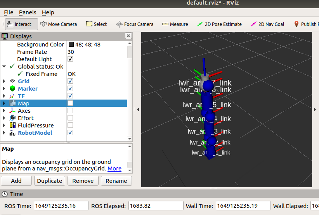Click the TF frames icon
This screenshot has width=319, height=215.
(x=12, y=96)
